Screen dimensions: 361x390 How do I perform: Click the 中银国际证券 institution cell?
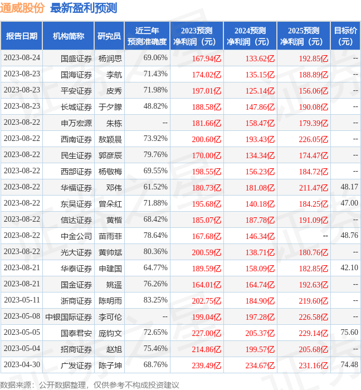coord(69,317)
